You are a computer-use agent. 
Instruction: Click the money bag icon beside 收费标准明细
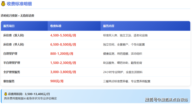[3, 4]
